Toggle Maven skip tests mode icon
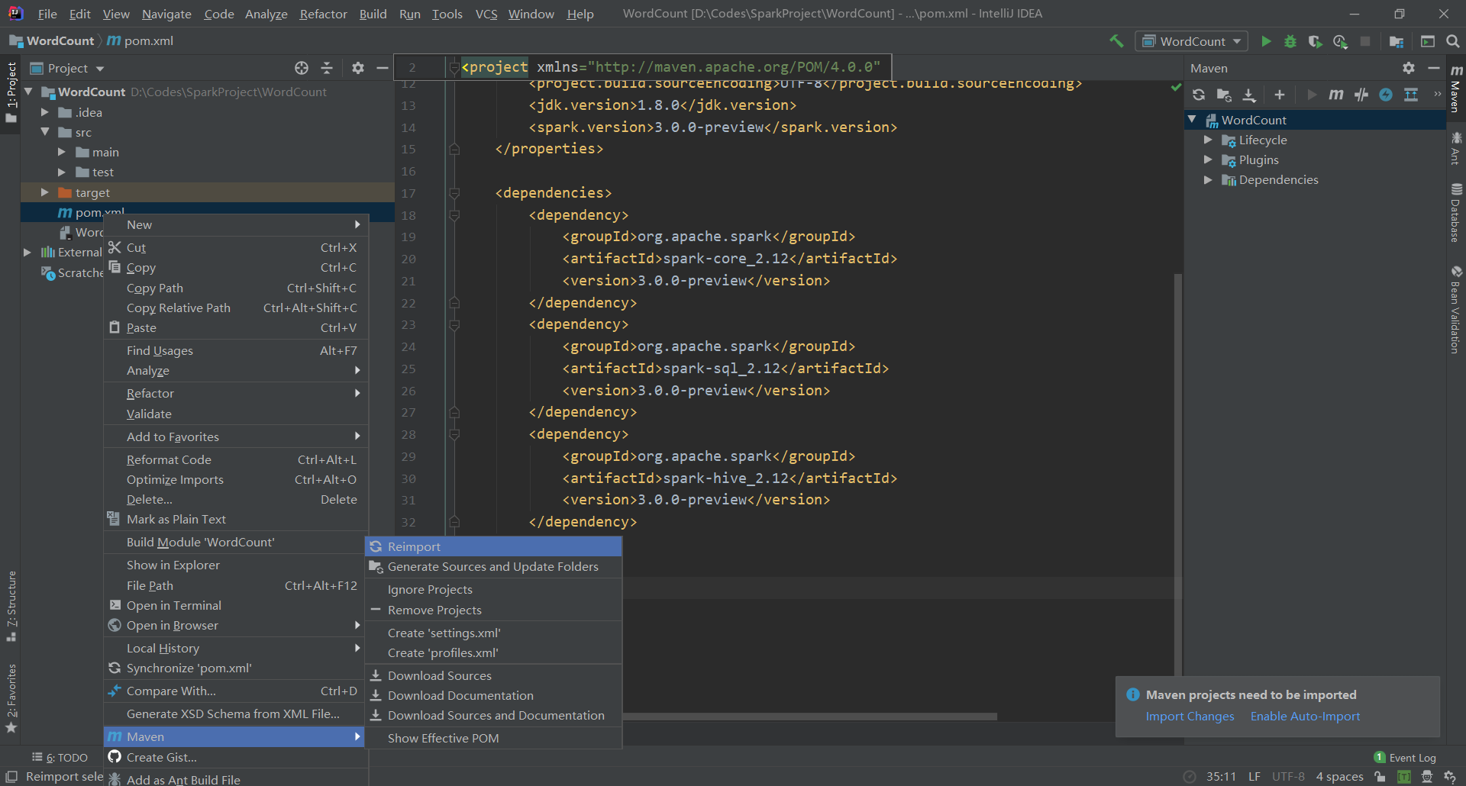The height and width of the screenshot is (786, 1466). pyautogui.click(x=1386, y=95)
